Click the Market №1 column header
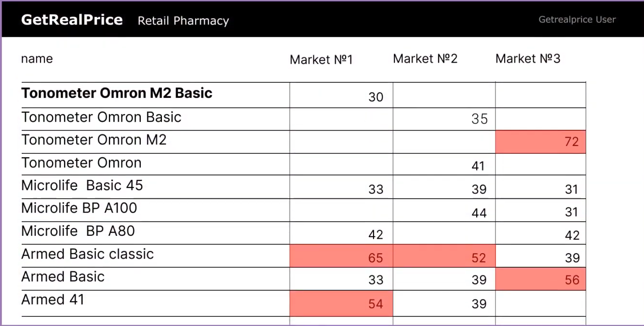The image size is (644, 326). click(x=322, y=60)
